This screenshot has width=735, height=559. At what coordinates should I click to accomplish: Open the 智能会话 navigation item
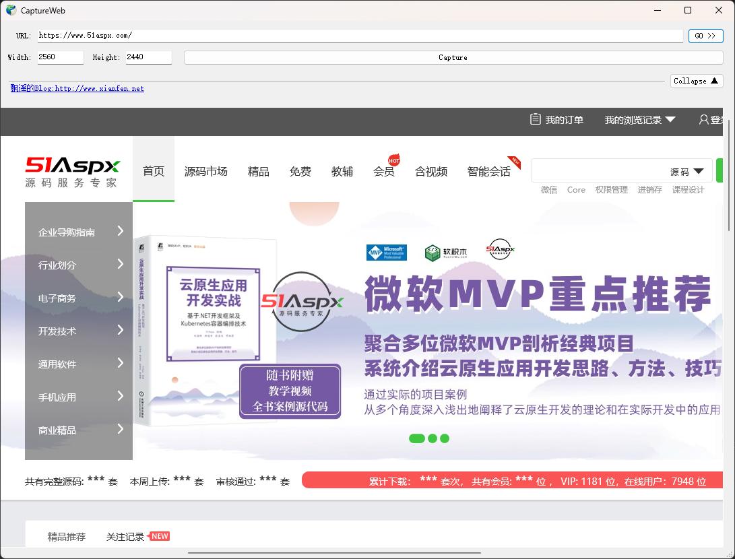pyautogui.click(x=489, y=172)
